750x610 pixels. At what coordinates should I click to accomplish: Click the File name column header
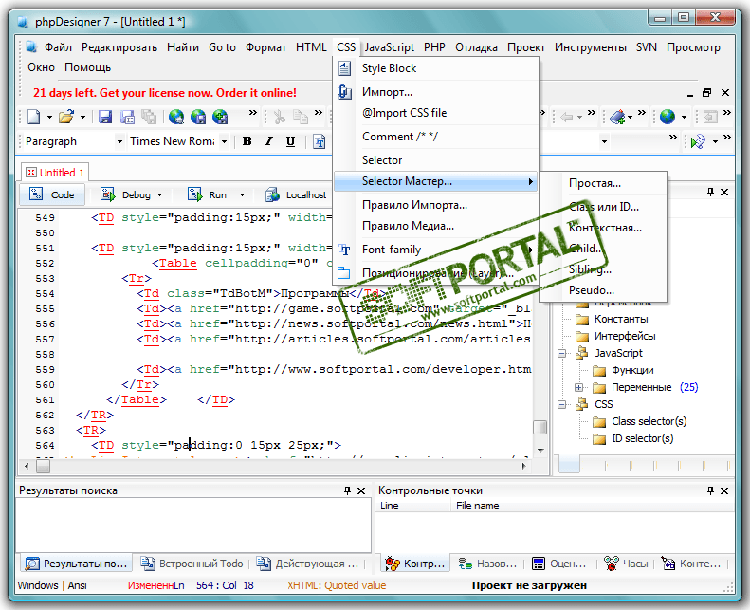click(593, 506)
